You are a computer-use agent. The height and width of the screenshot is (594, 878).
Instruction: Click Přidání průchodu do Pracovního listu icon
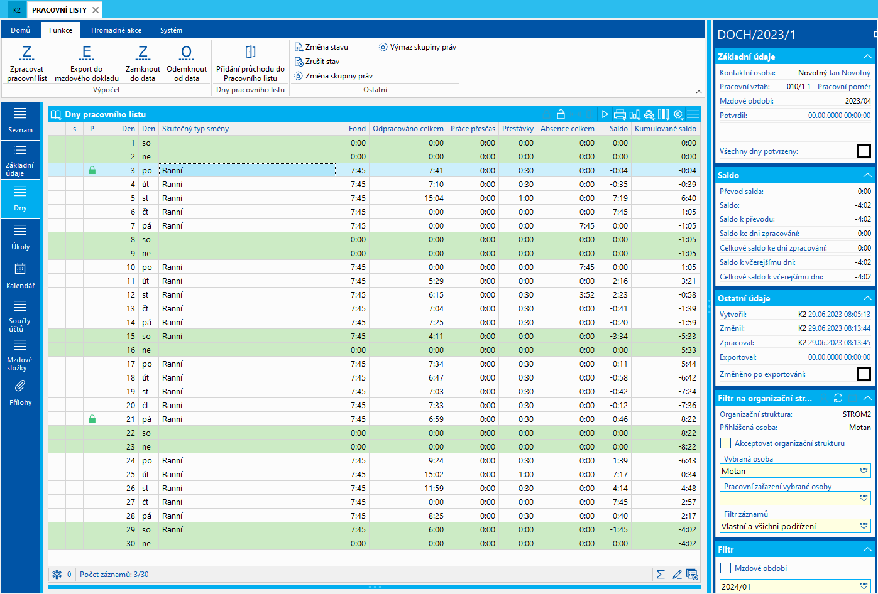(x=250, y=52)
